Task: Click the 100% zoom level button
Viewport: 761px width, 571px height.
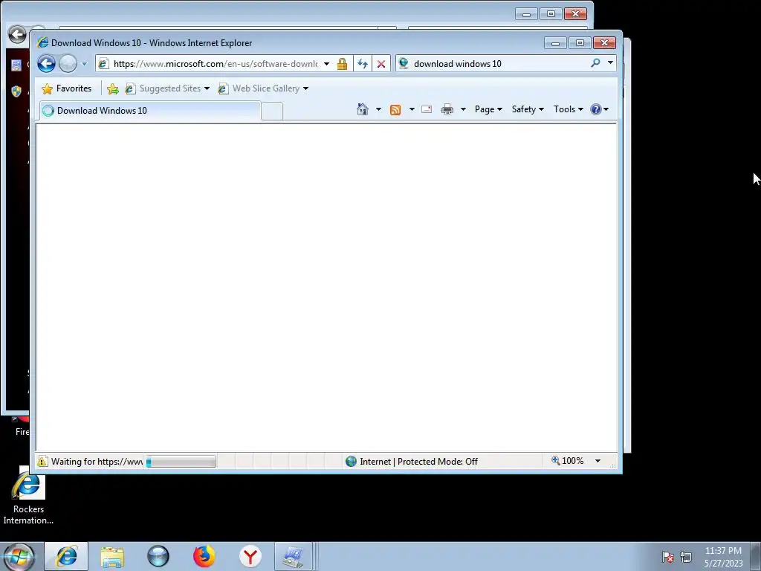Action: [x=567, y=461]
